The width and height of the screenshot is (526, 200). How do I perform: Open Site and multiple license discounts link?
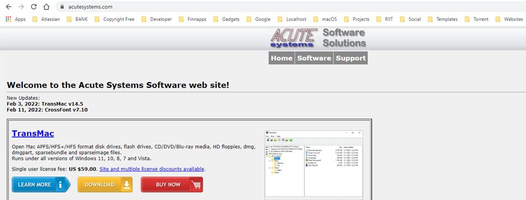152,169
